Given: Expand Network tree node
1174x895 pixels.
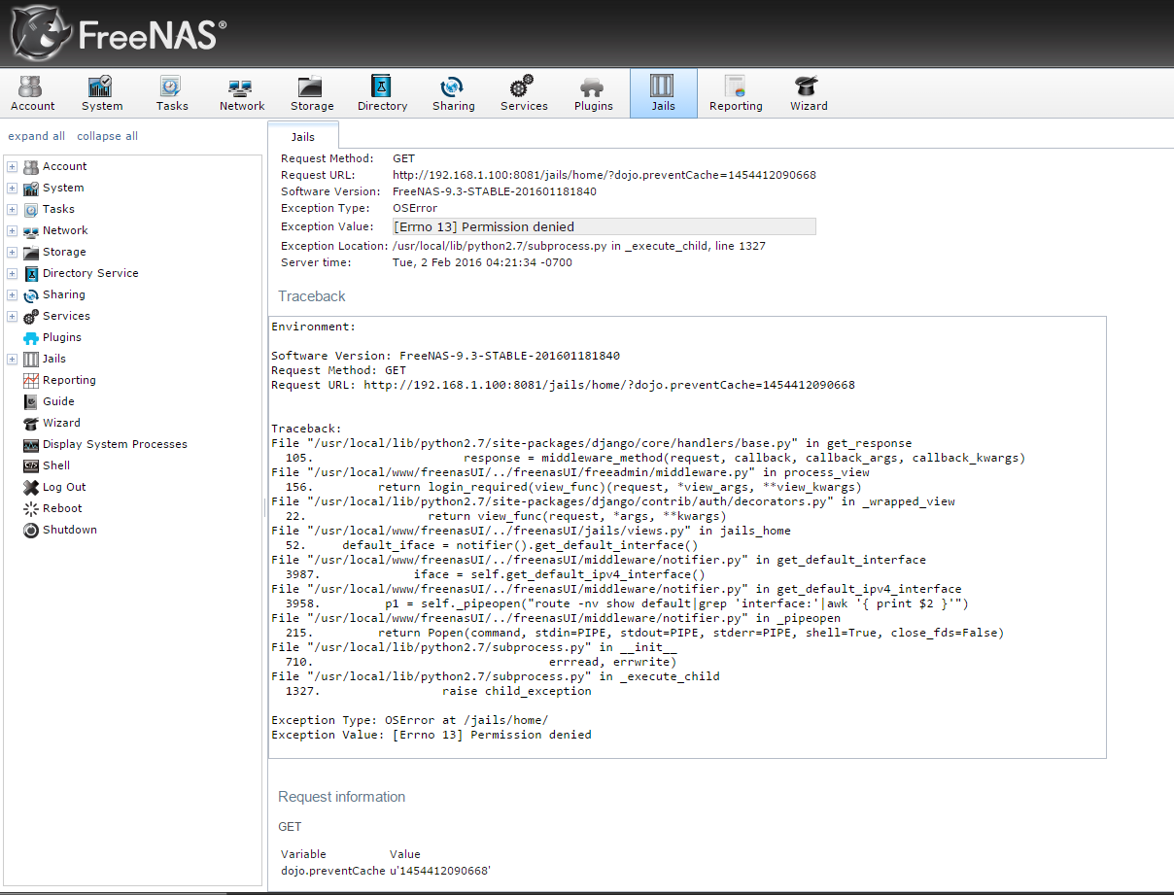Looking at the screenshot, I should (12, 231).
